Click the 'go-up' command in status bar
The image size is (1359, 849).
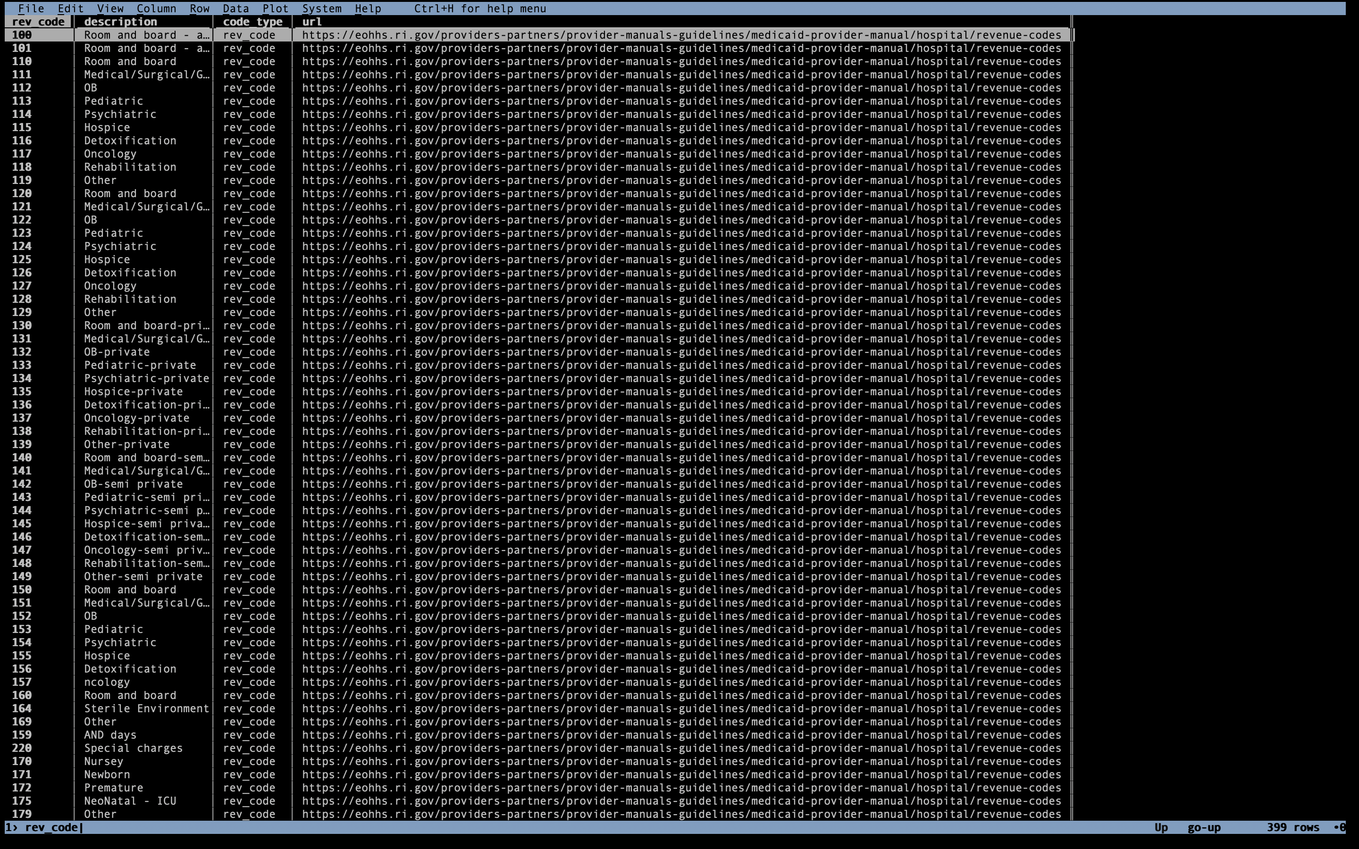[x=1204, y=827]
